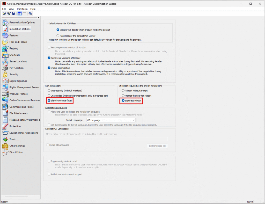The width and height of the screenshot is (265, 204).
Task: Click the Save floppy disk toolbar icon
Action: (13, 13)
